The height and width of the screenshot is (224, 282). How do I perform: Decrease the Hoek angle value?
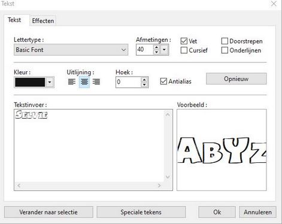coord(144,84)
